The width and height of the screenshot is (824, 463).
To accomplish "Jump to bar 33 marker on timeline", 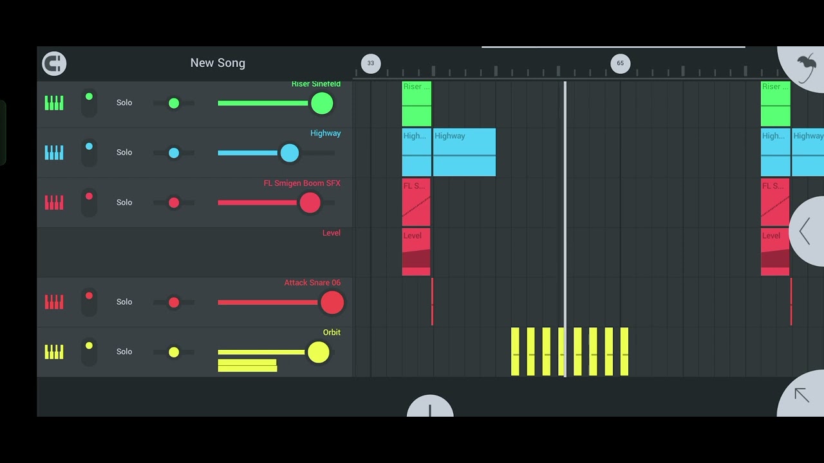I will click(x=371, y=63).
